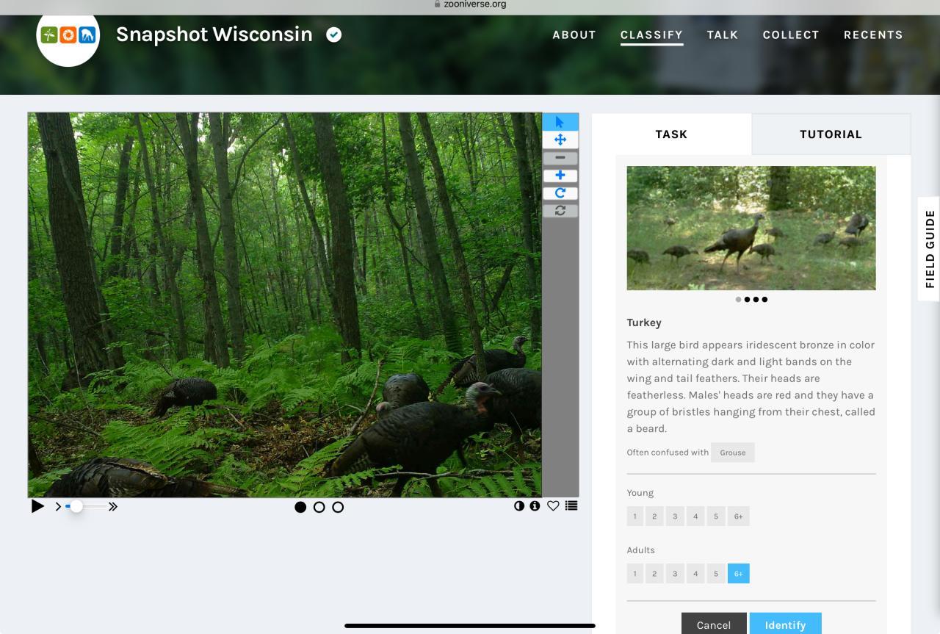
Task: Select 1 for Adults count
Action: point(635,574)
